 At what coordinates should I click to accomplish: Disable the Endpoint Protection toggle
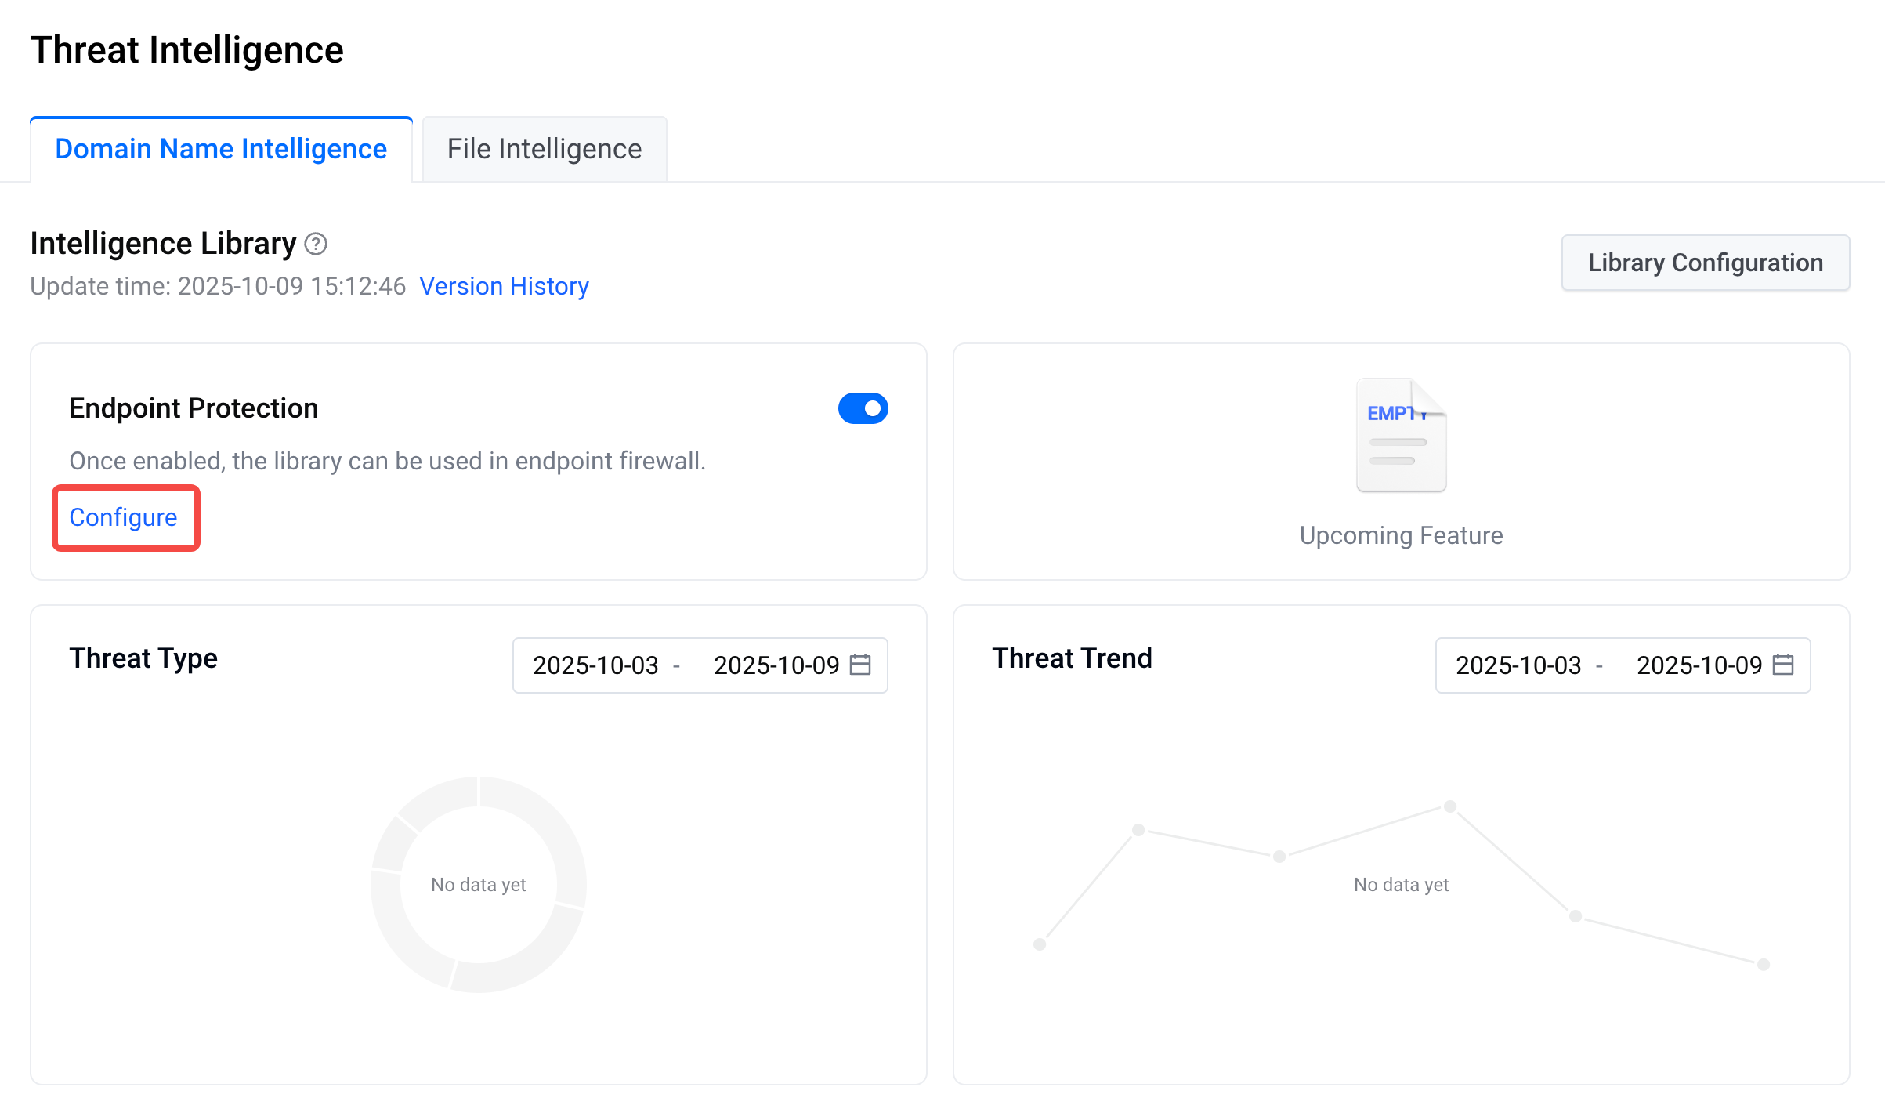(863, 408)
